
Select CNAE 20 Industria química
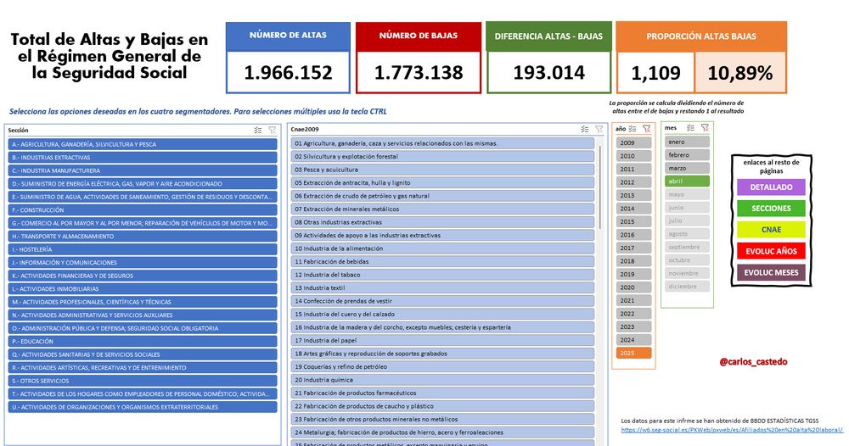(x=442, y=380)
